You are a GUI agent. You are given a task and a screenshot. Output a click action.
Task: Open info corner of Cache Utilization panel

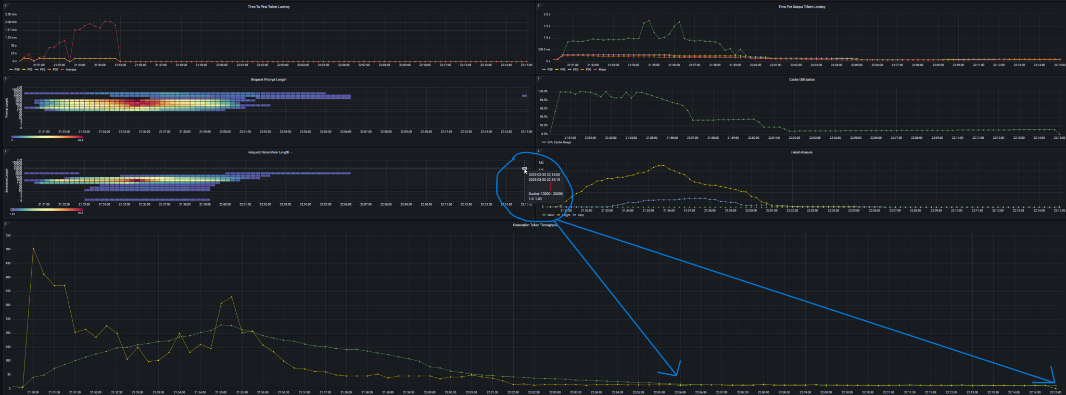point(539,78)
